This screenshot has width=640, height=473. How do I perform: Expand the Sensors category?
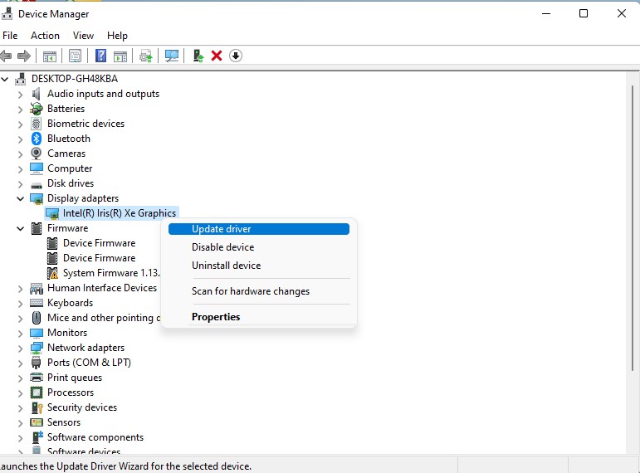21,423
